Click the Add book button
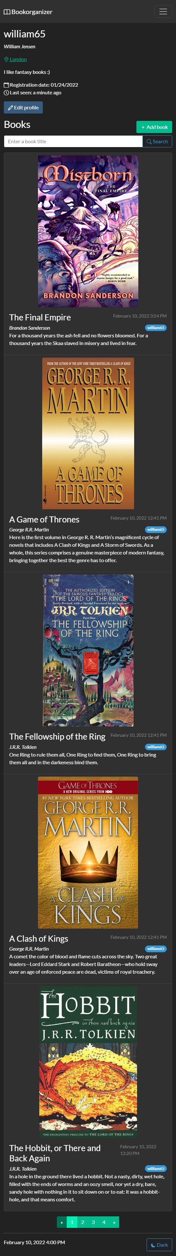 coord(154,127)
